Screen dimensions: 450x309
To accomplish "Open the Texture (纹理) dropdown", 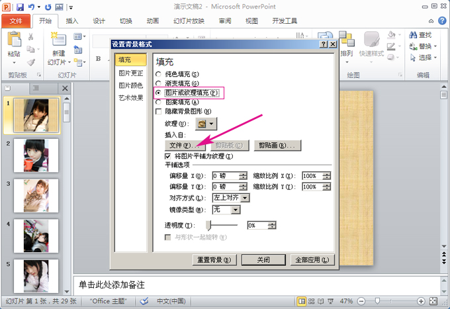I will [206, 124].
